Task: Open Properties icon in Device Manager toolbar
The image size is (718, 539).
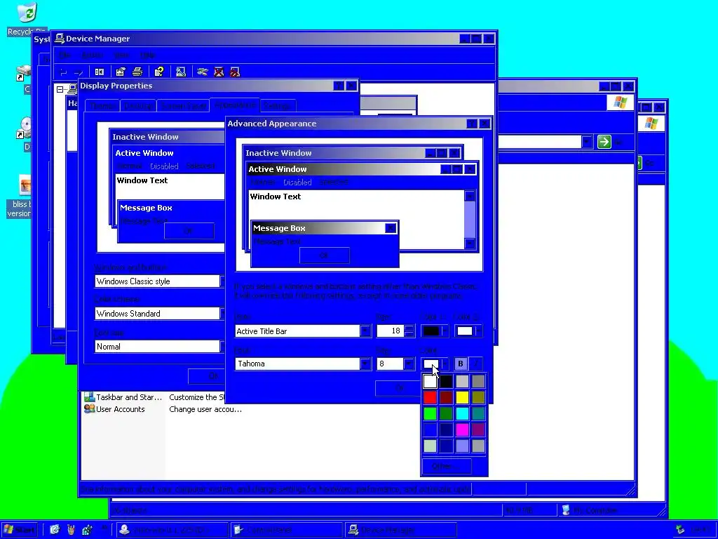Action: 121,72
